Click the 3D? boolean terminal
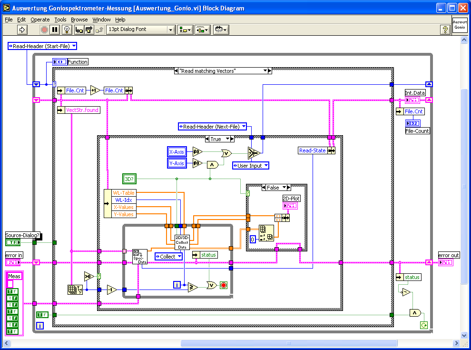This screenshot has height=350, width=471. coord(129,179)
